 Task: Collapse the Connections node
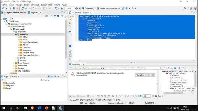point(4,21)
